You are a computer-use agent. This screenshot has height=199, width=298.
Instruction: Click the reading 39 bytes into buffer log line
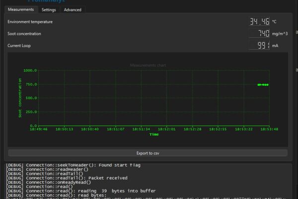pos(81,191)
